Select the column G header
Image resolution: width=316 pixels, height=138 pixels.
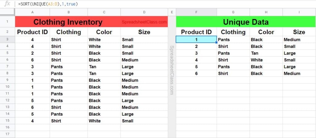pos(233,12)
